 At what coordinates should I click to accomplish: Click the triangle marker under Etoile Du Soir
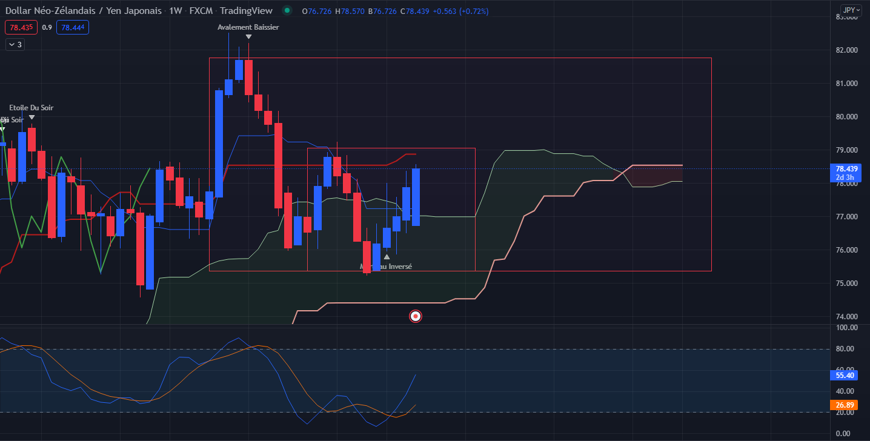[32, 118]
